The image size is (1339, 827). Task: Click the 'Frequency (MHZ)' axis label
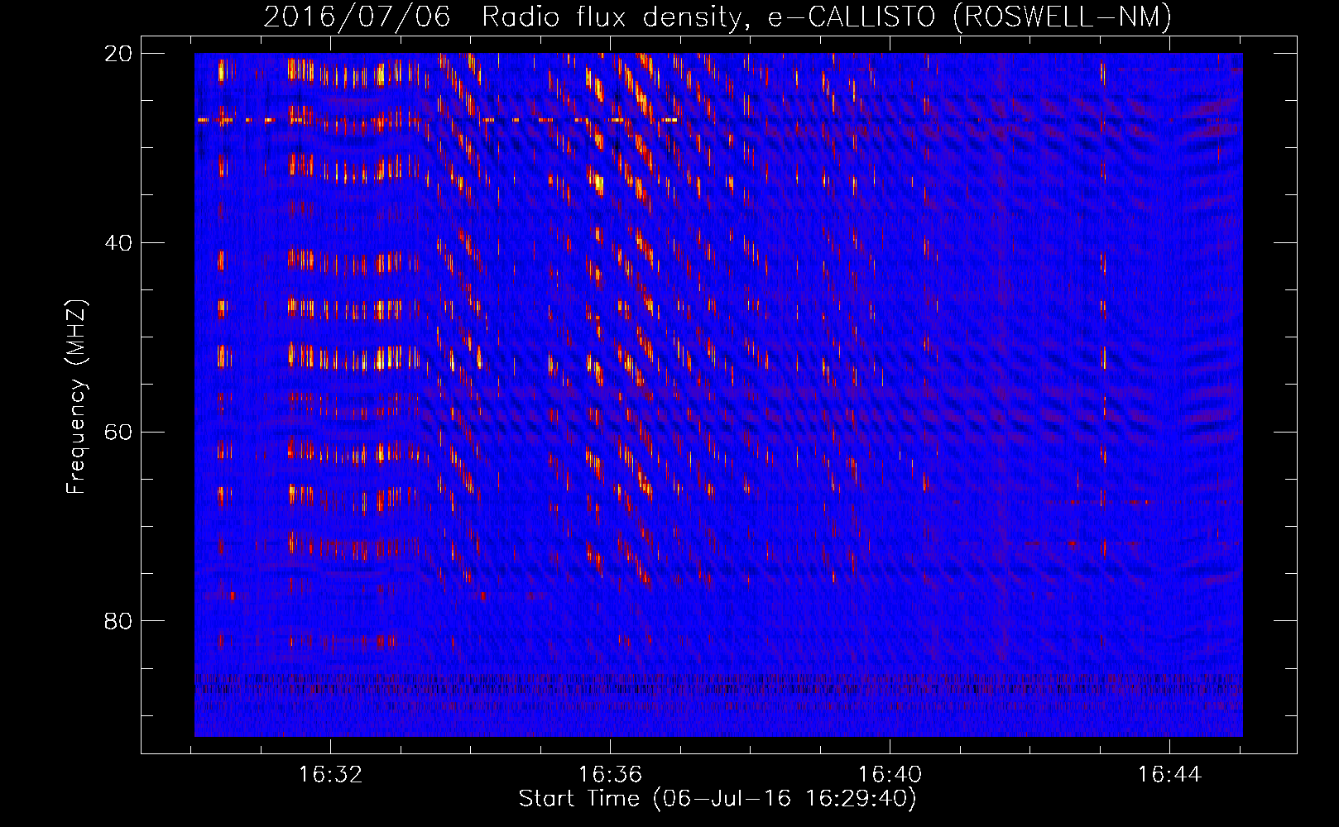pyautogui.click(x=76, y=397)
